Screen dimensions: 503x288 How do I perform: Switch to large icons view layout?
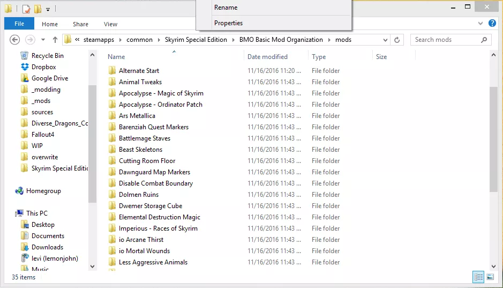pos(490,277)
